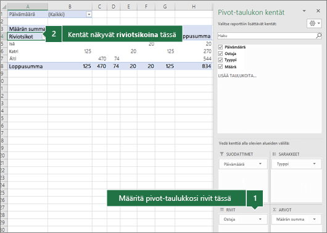The width and height of the screenshot is (327, 233).
Task: Click LISÄÄ TAULUKOITA... link
Action: coord(237,76)
